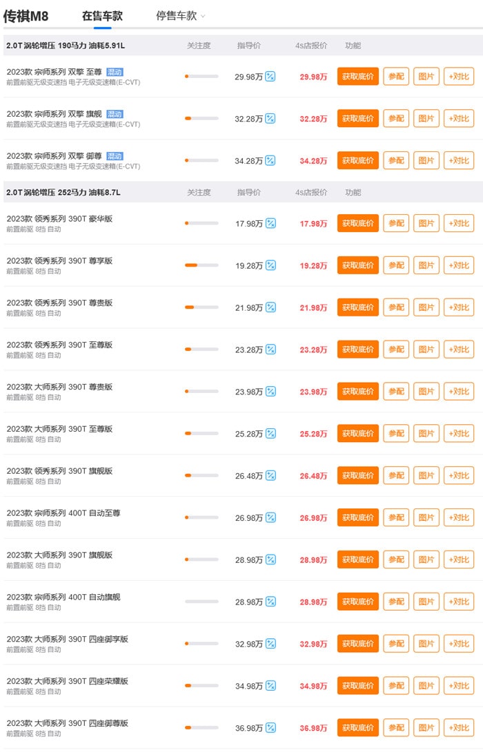Add 双擎 御尊 to comparison with +对比
The height and width of the screenshot is (755, 483).
coord(458,160)
